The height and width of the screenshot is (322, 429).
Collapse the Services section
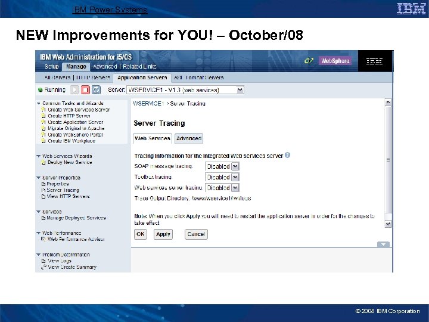pos(39,211)
